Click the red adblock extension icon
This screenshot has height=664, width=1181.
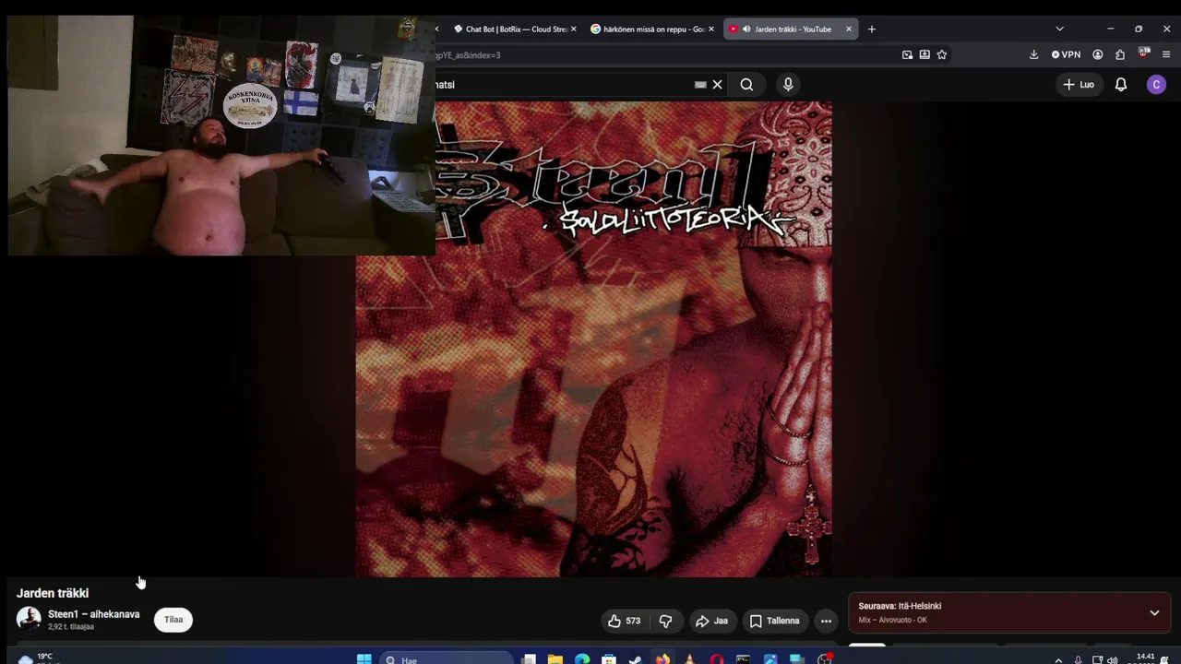pyautogui.click(x=1144, y=53)
